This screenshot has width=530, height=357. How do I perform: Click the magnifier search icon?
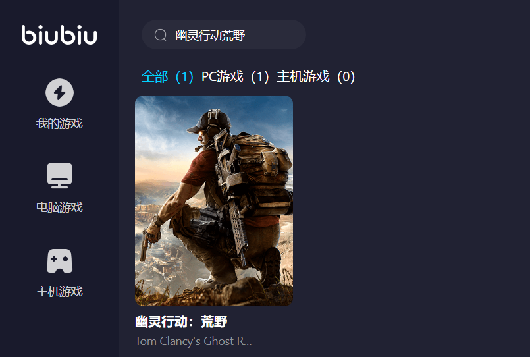(x=161, y=35)
